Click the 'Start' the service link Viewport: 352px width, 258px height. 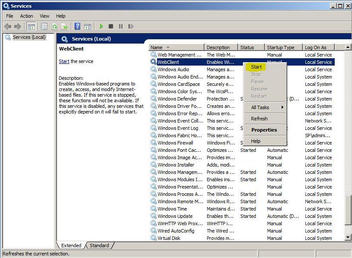[x=64, y=61]
